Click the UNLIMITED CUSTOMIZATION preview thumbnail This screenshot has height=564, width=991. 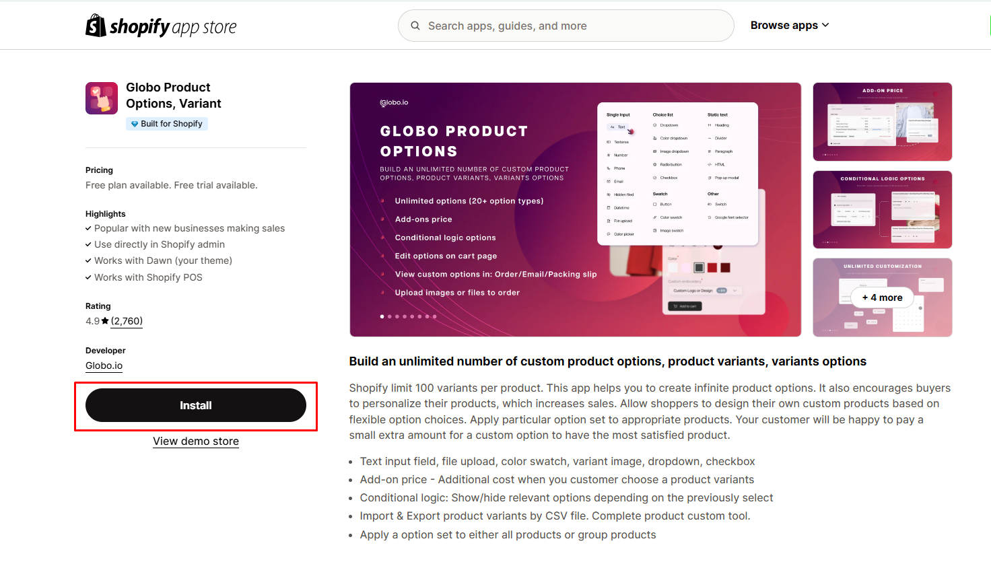882,297
